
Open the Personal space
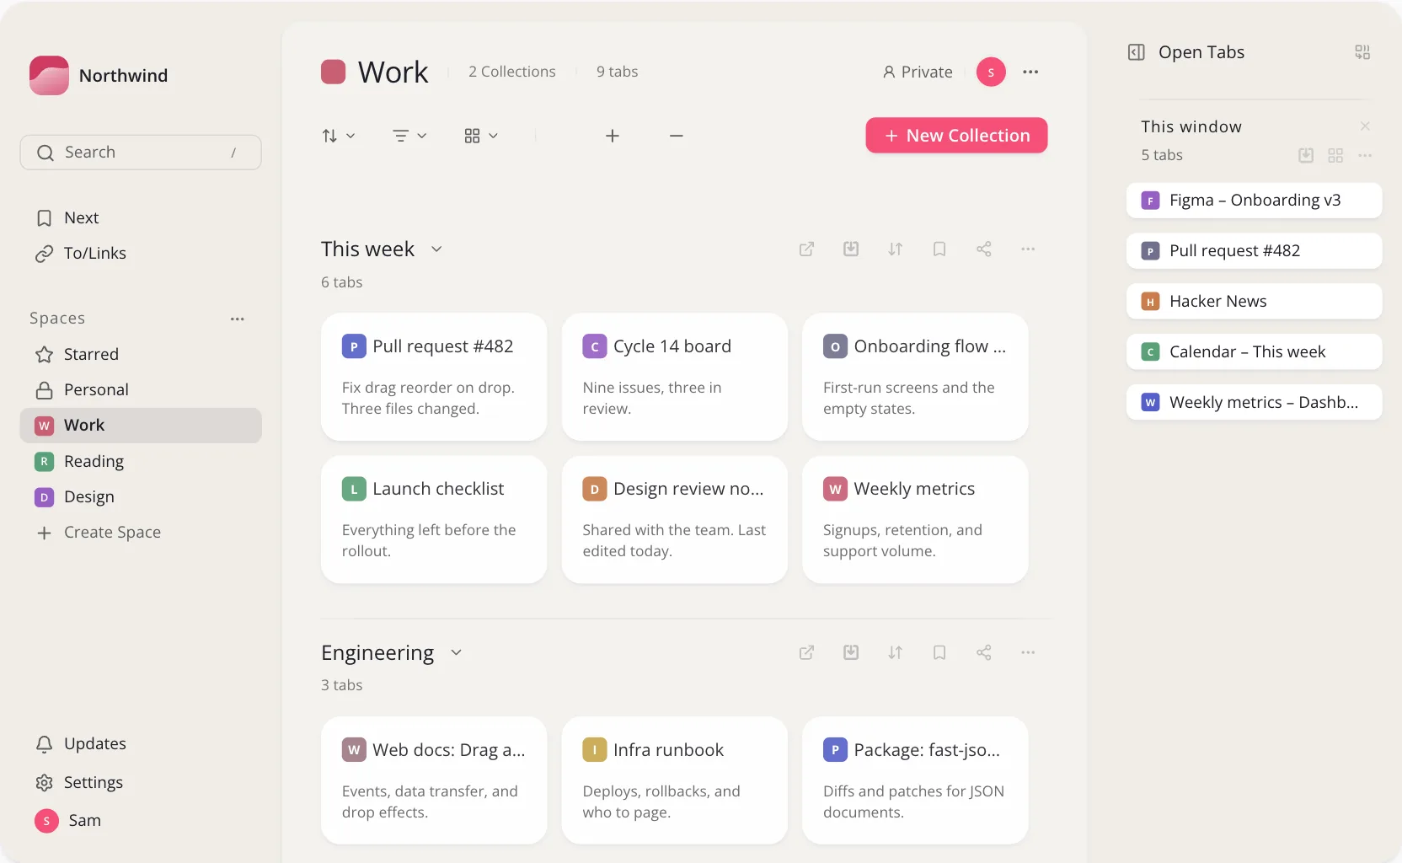[141, 389]
